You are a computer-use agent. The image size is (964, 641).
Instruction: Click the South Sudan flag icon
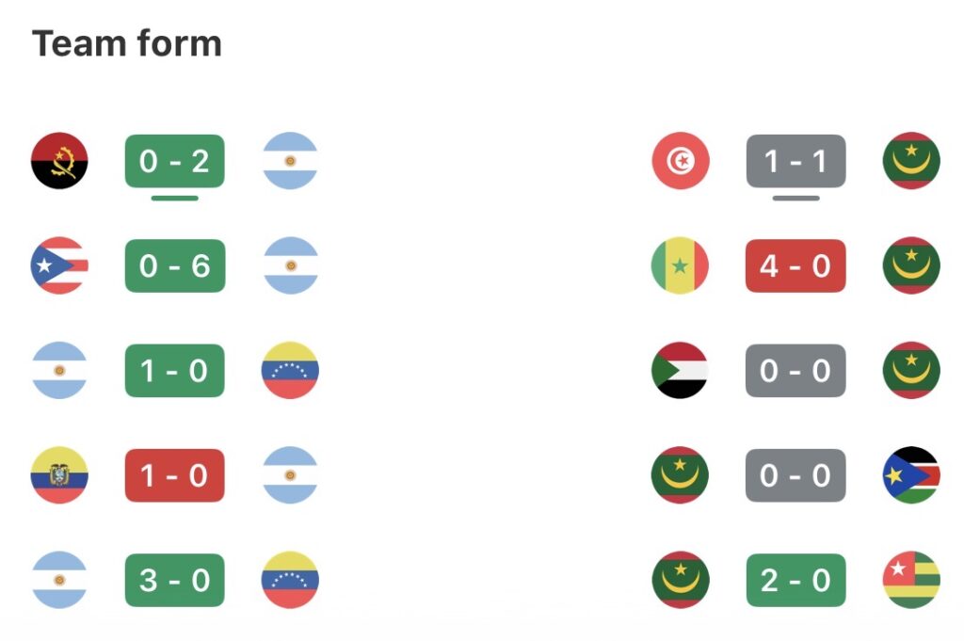coord(911,475)
